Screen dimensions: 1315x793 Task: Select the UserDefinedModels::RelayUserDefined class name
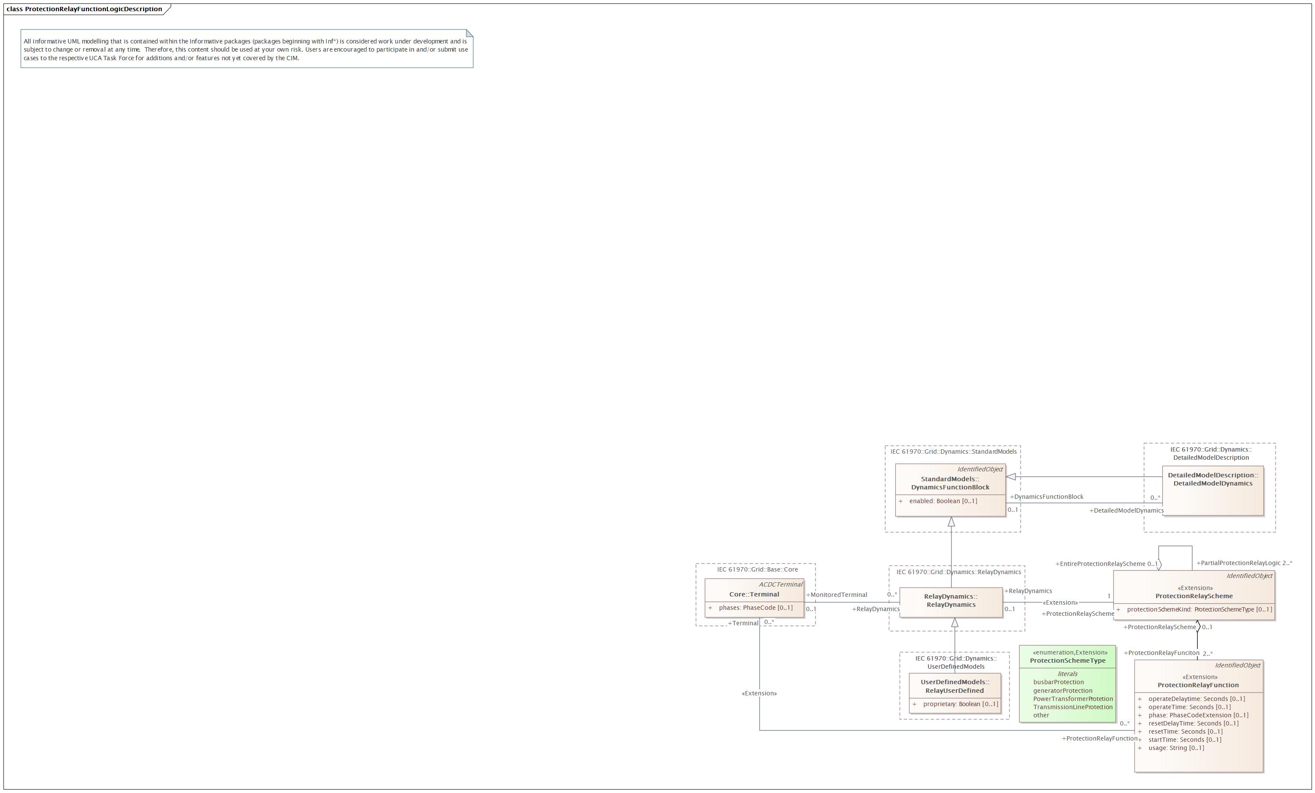click(x=955, y=686)
